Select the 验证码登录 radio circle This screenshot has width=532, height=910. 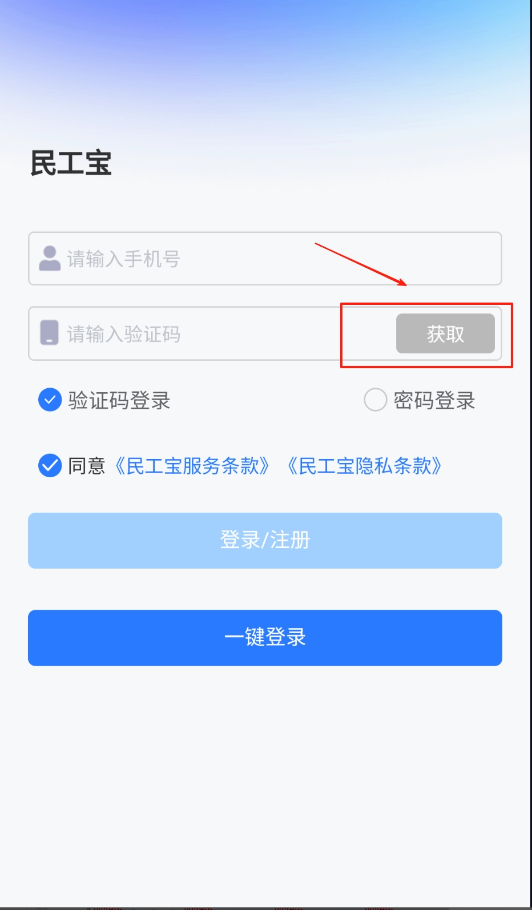[50, 400]
